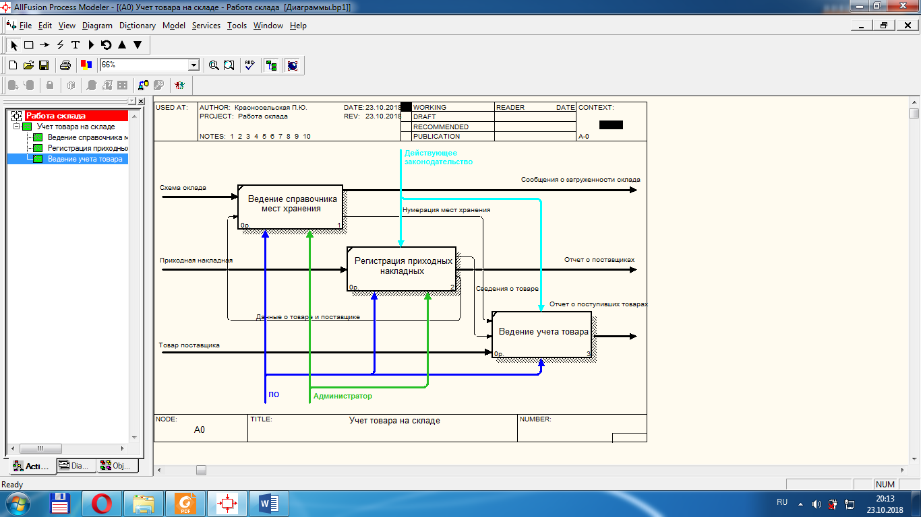
Task: Open the Dictionary menu
Action: tap(137, 26)
